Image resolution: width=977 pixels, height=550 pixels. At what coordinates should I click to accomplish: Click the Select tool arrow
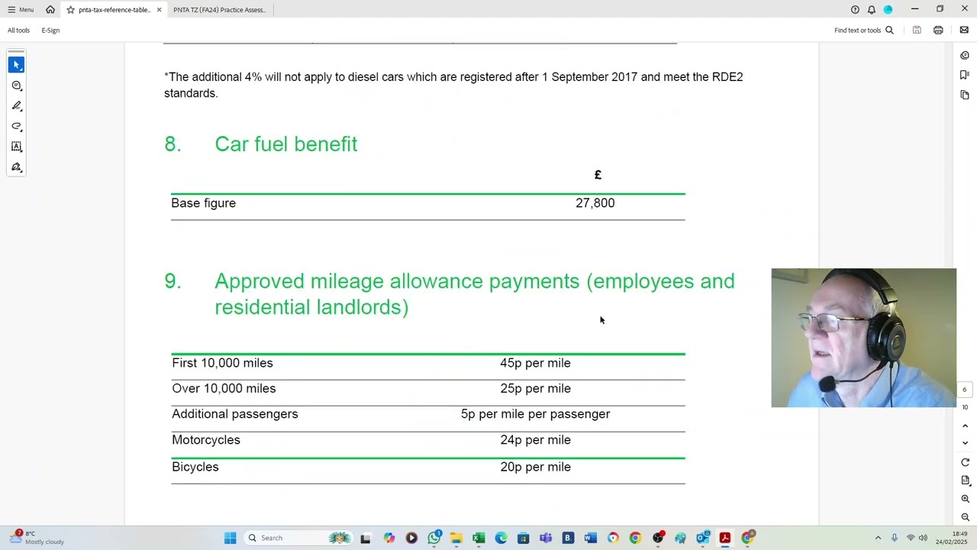[x=17, y=65]
